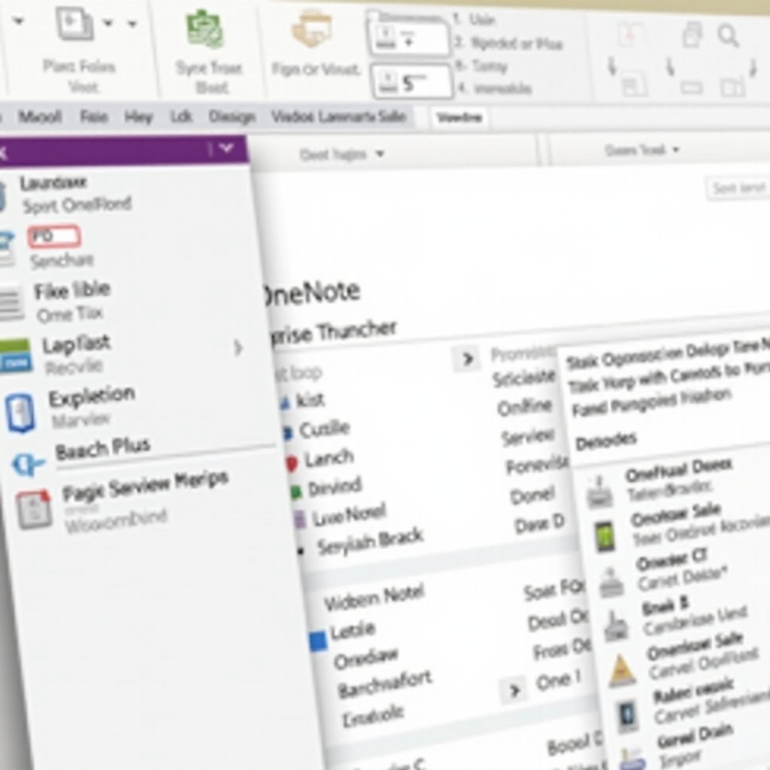Open the Feie menu
The width and height of the screenshot is (770, 770).
(93, 117)
